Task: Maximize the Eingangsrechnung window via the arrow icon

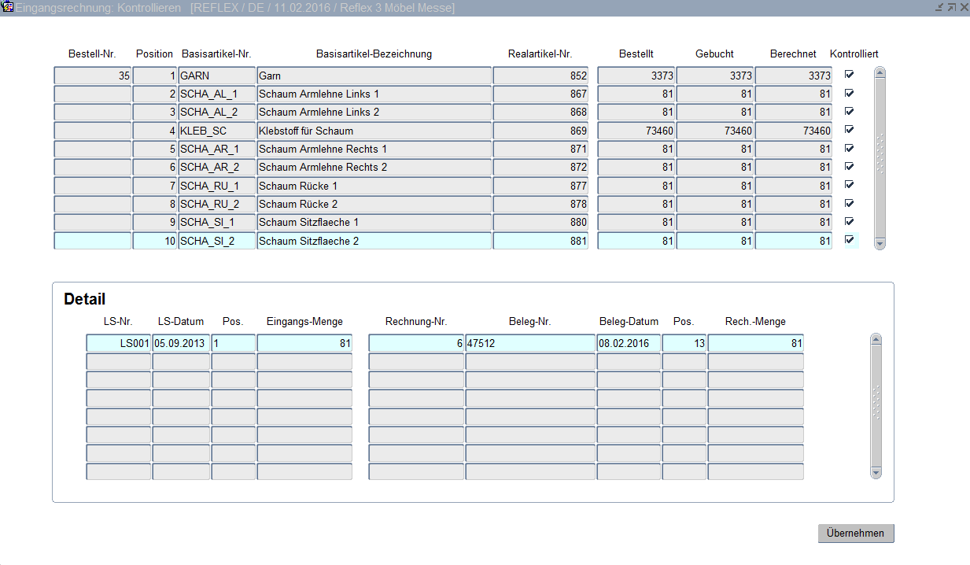Action: (x=951, y=7)
